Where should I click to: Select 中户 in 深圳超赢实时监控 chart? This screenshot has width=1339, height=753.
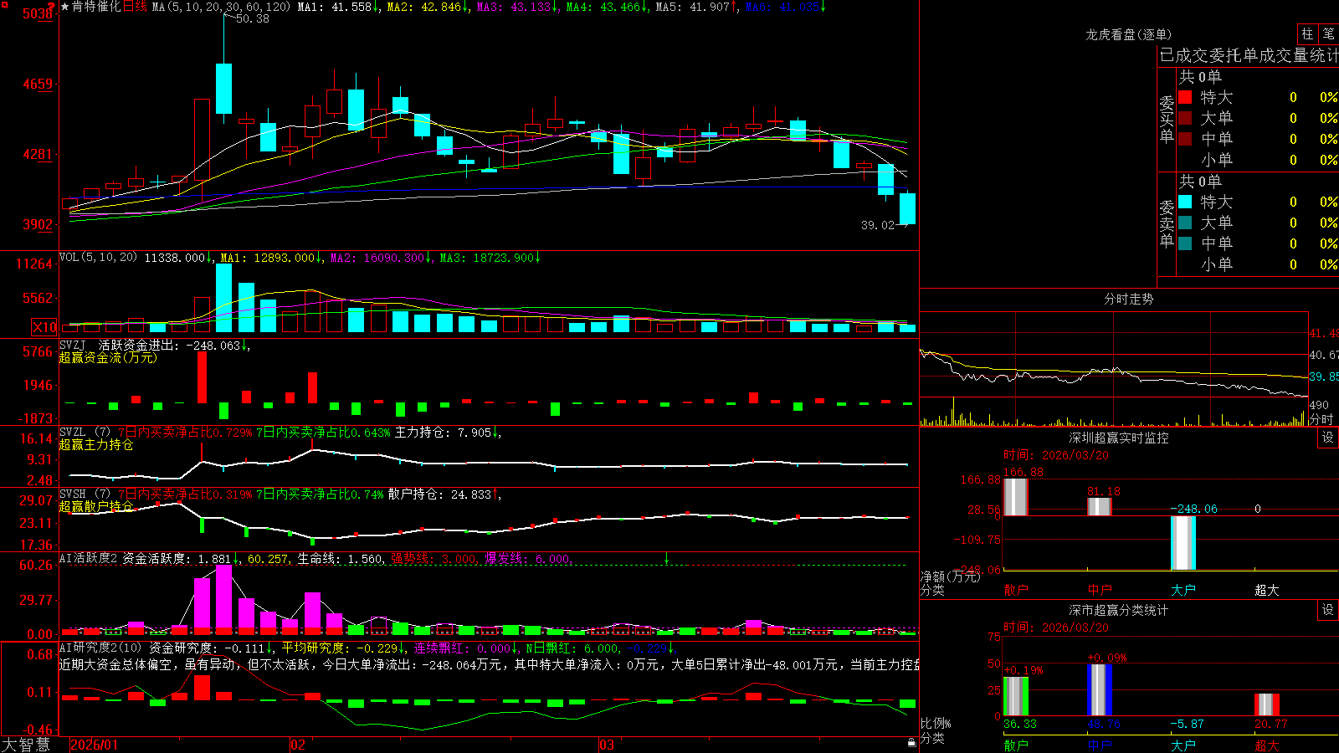coord(1100,590)
